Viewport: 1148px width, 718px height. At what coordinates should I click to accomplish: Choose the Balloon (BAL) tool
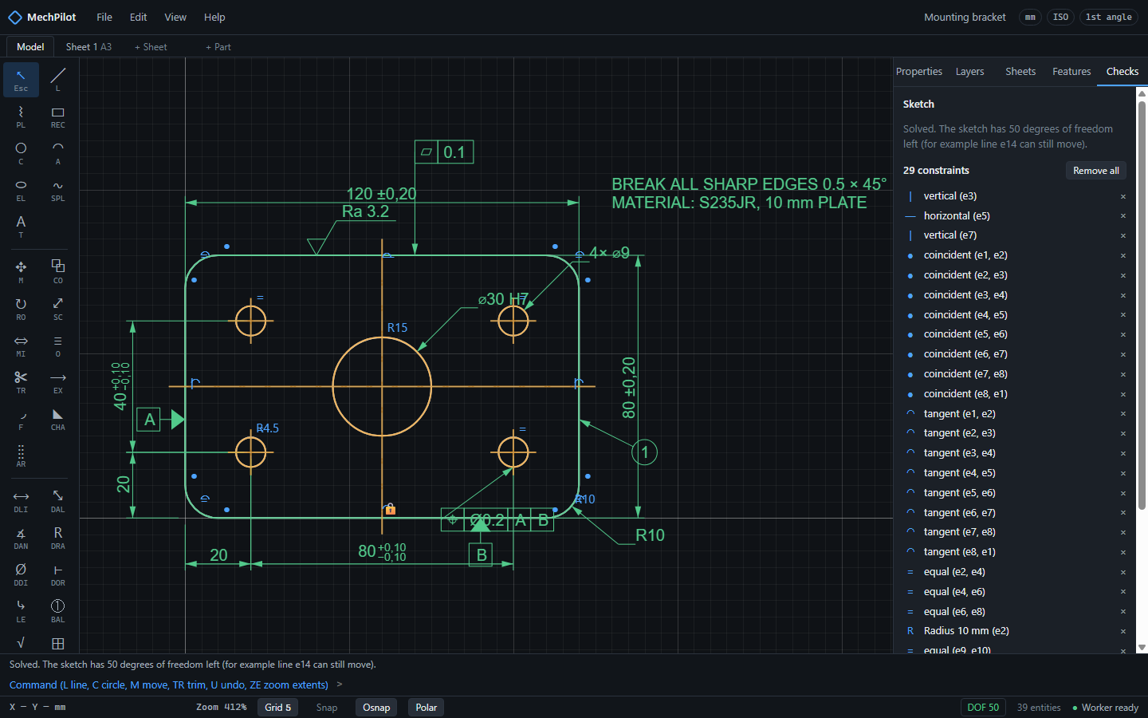(x=58, y=611)
